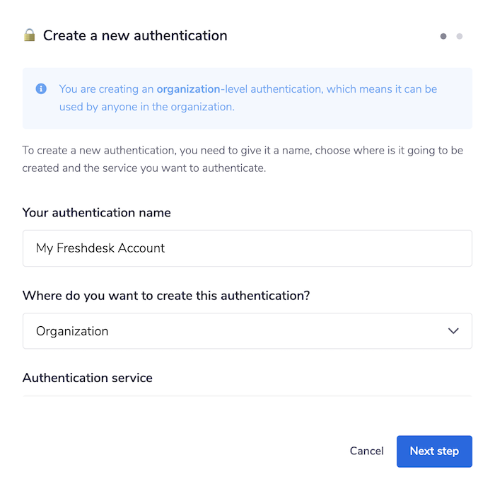Image resolution: width=495 pixels, height=491 pixels.
Task: Expand the chevron arrow on the Organization dropdown
Action: click(453, 331)
